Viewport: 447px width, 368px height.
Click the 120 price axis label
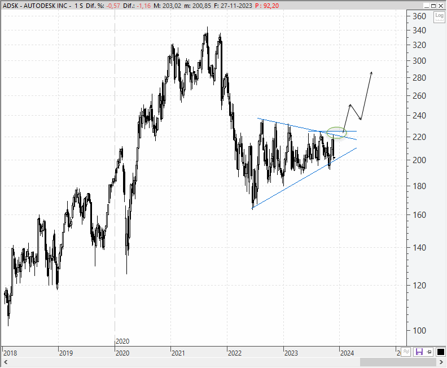pyautogui.click(x=419, y=286)
